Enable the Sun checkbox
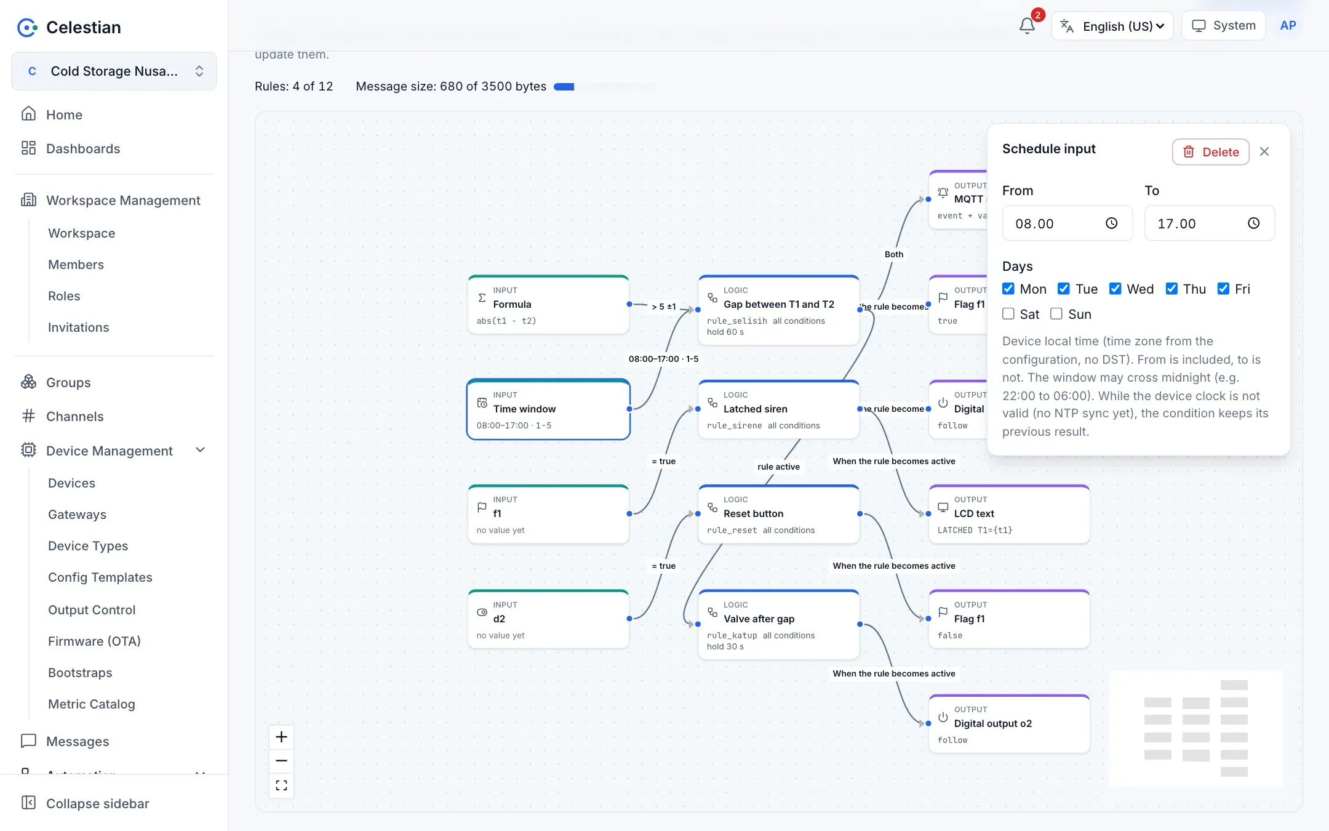The image size is (1329, 831). [x=1056, y=314]
